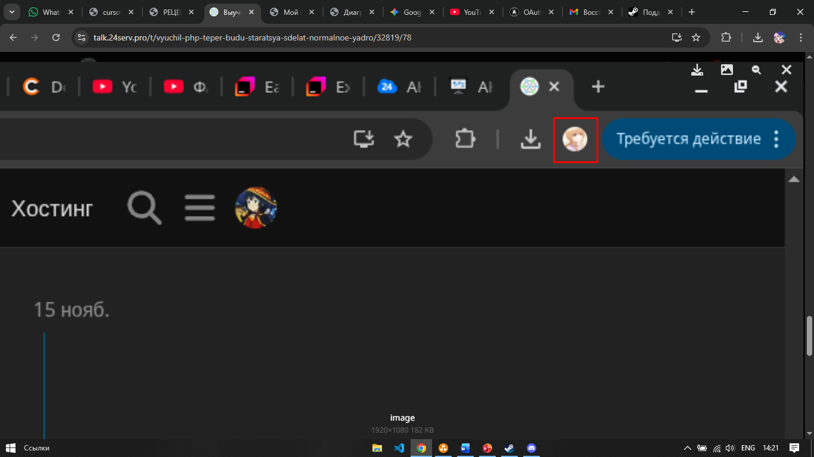Click the page's vertical scrollbar thumb

(809, 336)
